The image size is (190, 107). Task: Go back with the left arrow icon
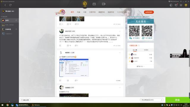[x=5, y=5]
